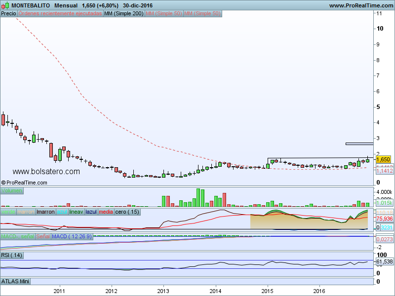Click the 'MACD ( 12 26 9)' label
The width and height of the screenshot is (395, 296).
[x=72, y=237]
